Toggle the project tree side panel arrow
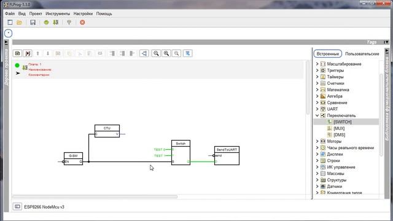Image resolution: width=393 pixels, height=221 pixels. pos(6,43)
